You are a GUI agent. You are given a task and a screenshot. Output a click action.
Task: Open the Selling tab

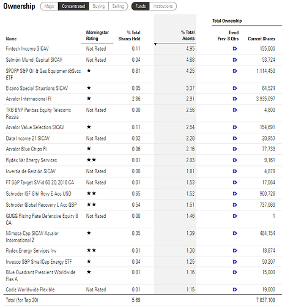118,6
